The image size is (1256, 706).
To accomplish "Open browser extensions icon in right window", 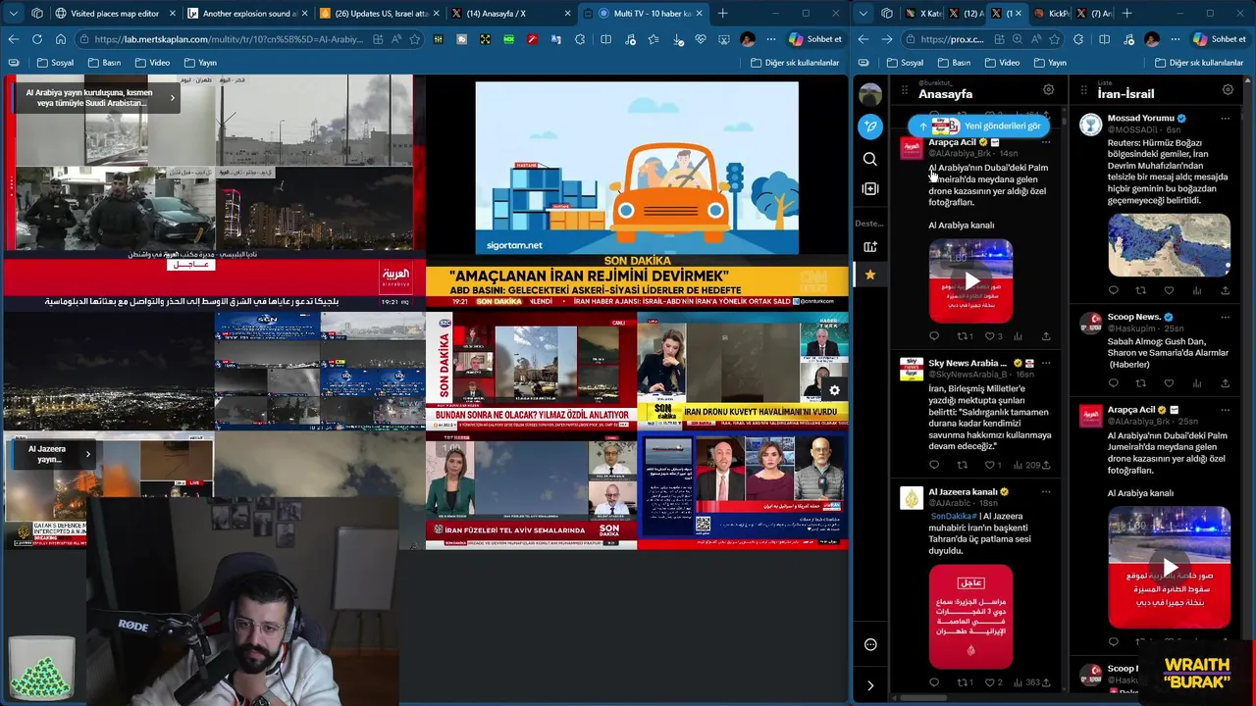I will pos(1079,39).
